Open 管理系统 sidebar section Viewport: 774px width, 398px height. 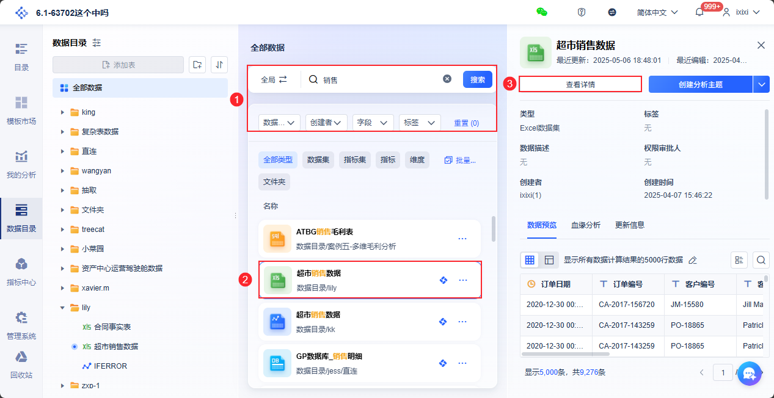pos(21,325)
